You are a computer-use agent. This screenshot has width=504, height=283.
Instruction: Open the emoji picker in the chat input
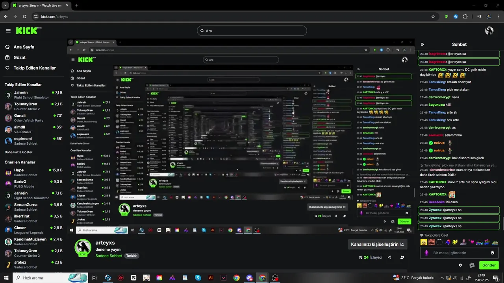[x=492, y=253]
